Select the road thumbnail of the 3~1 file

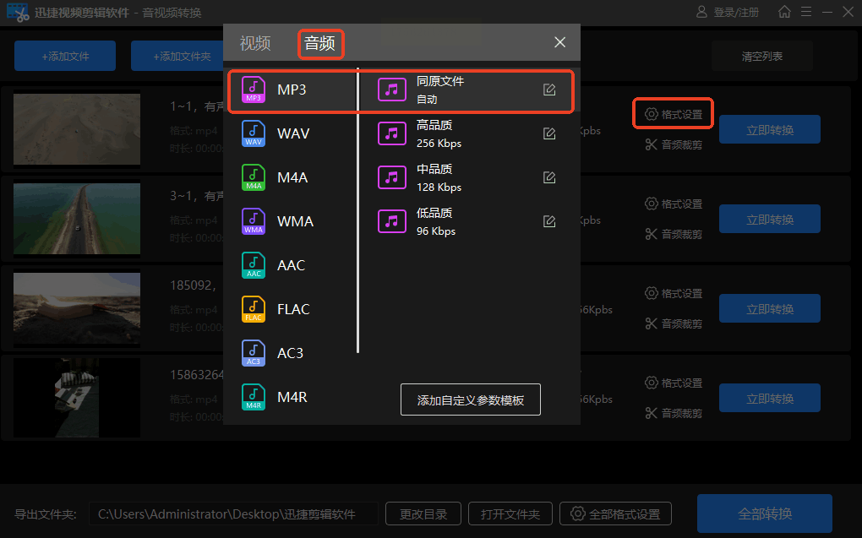(77, 219)
